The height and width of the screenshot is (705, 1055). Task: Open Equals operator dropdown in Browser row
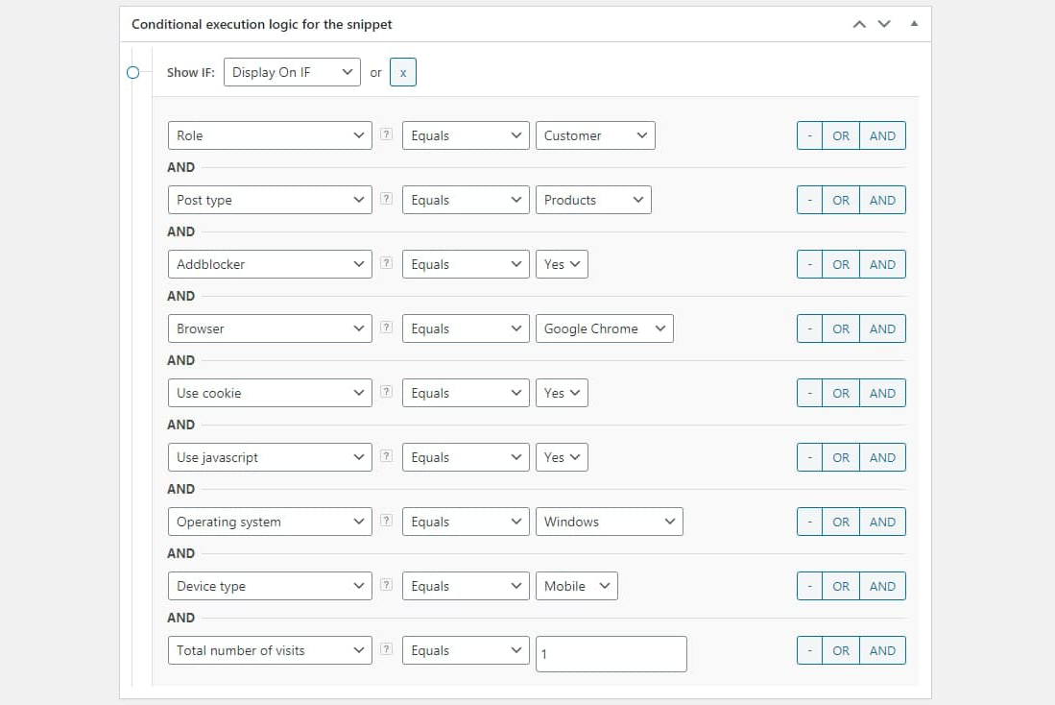tap(466, 328)
